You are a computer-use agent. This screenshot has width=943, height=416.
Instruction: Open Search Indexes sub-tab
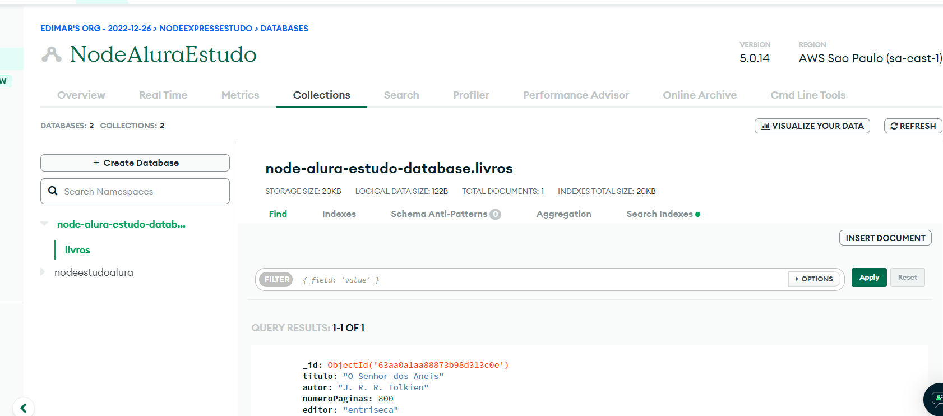659,214
